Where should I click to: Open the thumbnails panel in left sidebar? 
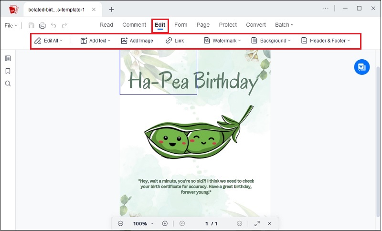8,58
